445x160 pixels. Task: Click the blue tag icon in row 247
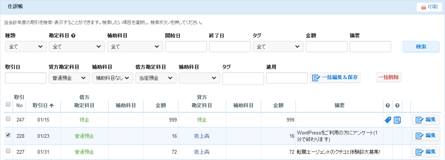(x=388, y=120)
